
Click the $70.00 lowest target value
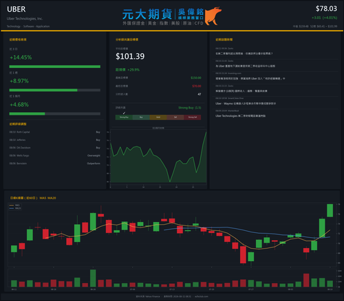click(x=197, y=86)
